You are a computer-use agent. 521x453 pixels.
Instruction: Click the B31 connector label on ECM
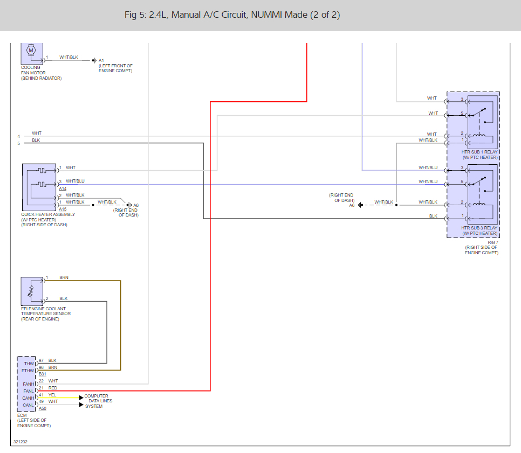[43, 374]
